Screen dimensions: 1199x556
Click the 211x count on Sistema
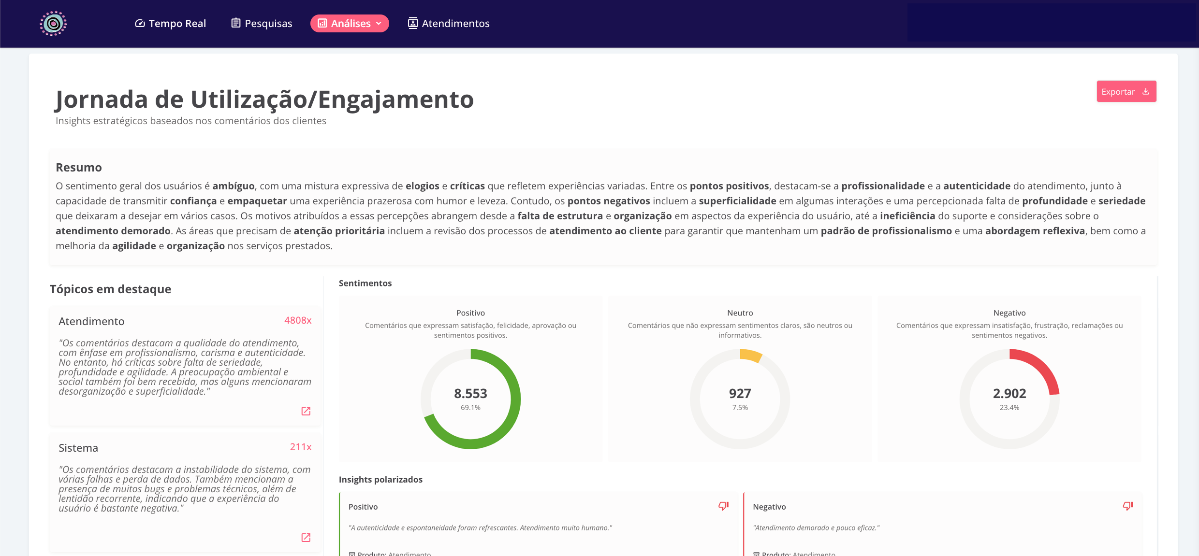(x=300, y=447)
